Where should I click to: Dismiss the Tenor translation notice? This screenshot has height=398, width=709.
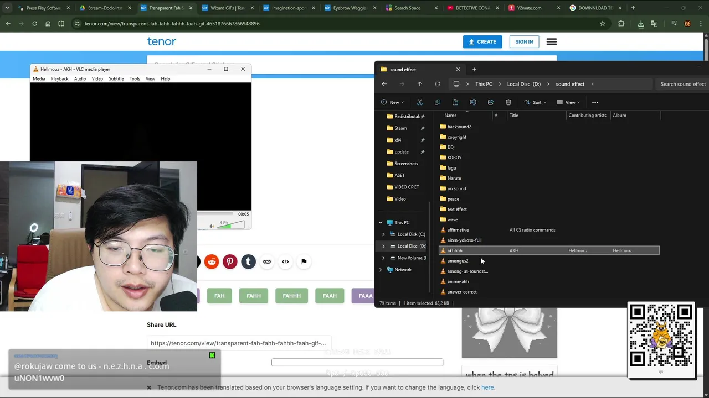pyautogui.click(x=149, y=387)
